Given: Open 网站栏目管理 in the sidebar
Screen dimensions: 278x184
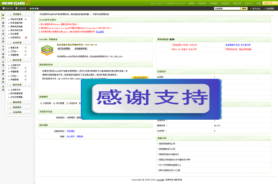Looking at the screenshot, I should 17,19.
